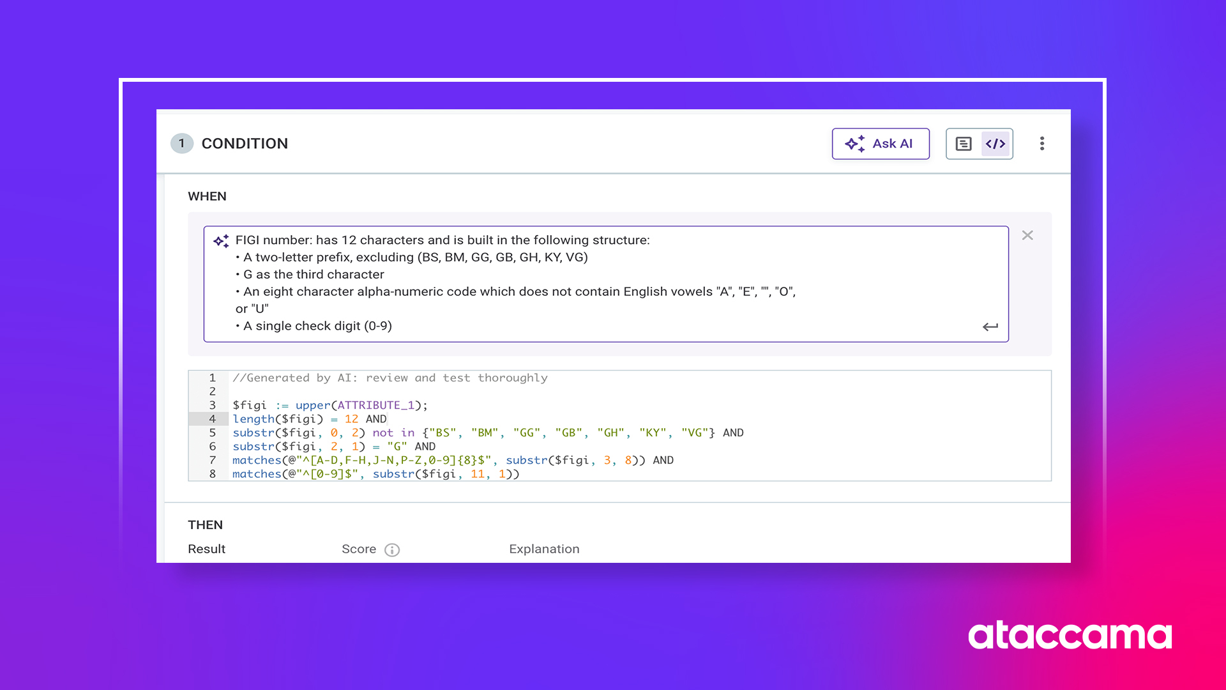
Task: Click the AI-generated comment on line 1
Action: click(x=390, y=378)
